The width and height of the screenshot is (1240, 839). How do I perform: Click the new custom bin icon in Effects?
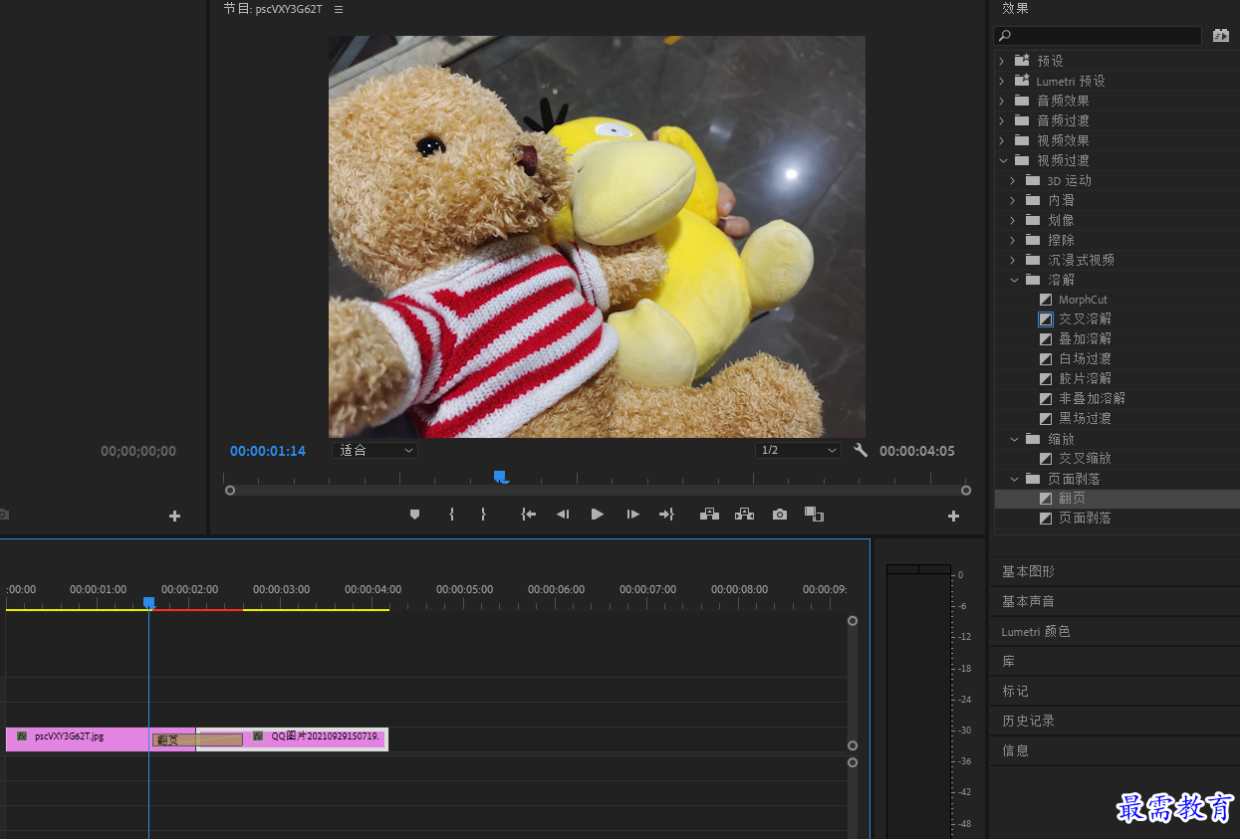point(1220,35)
